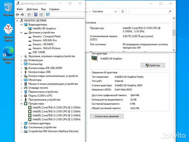Click the Мыши и иные указывающие устройства icon
189x142 pixels.
pos(25,84)
